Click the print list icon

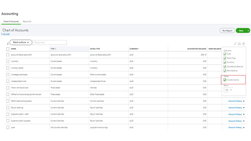[x=239, y=44]
